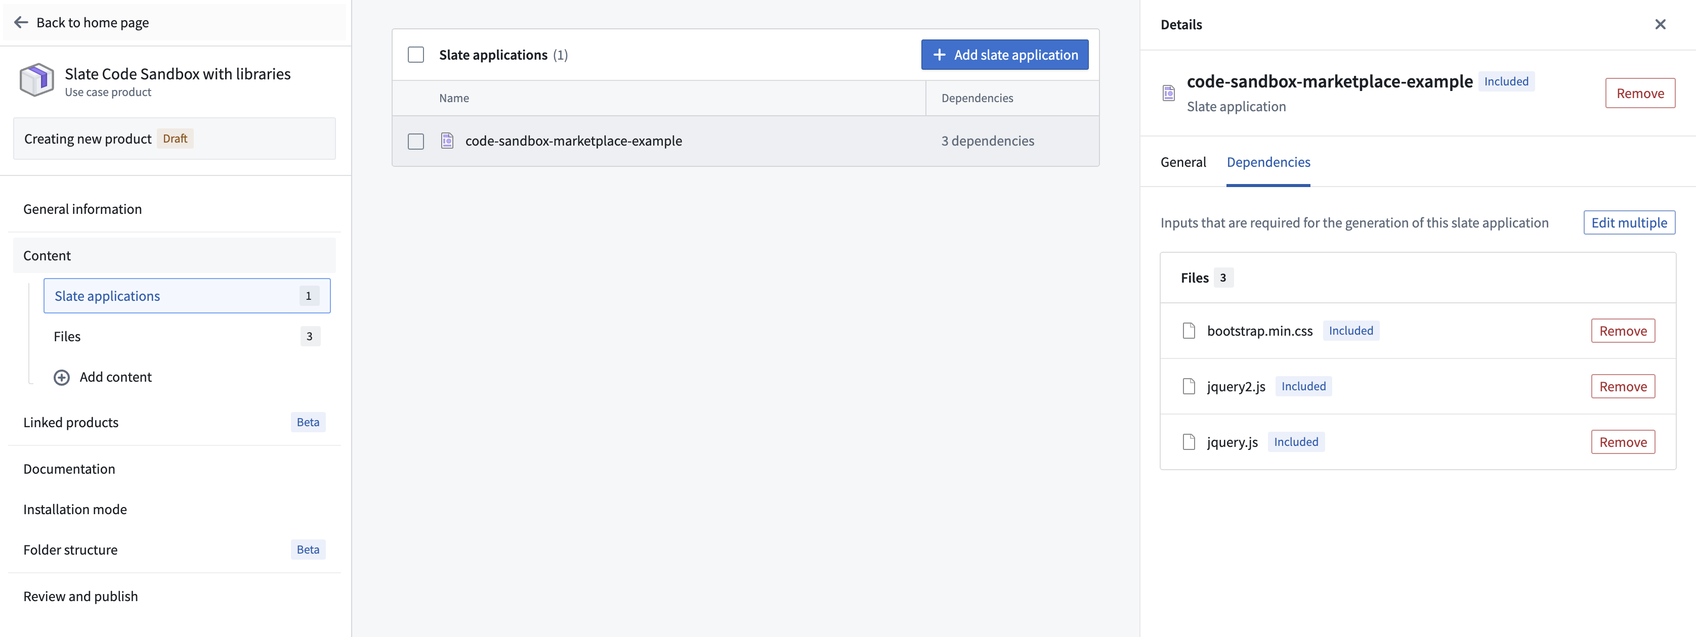The height and width of the screenshot is (637, 1696).
Task: Click the jquery2.js file name
Action: [1236, 386]
